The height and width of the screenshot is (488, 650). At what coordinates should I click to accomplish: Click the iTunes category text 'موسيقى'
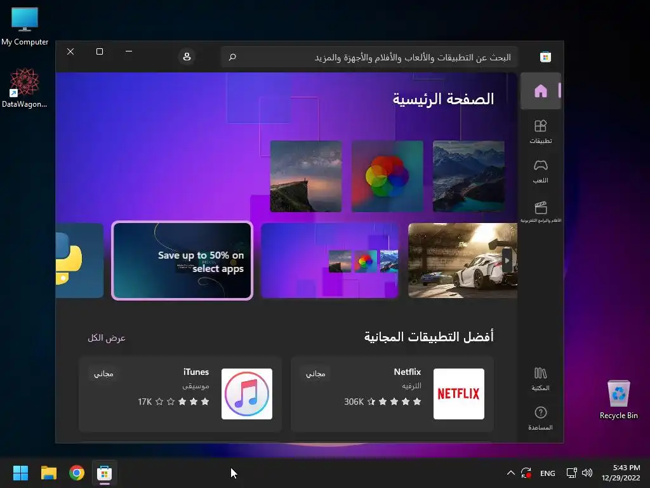pos(196,386)
